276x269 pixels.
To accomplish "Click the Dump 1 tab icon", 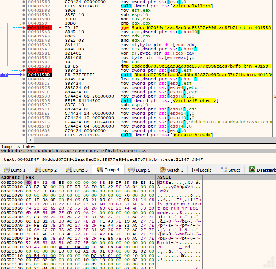I will coord(7,170).
